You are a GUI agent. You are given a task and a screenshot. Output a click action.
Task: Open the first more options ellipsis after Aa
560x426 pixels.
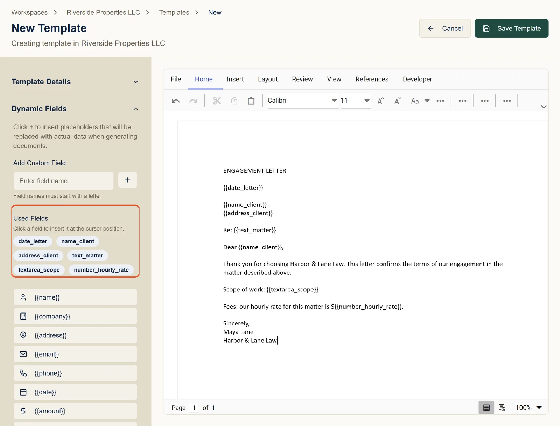(x=440, y=101)
